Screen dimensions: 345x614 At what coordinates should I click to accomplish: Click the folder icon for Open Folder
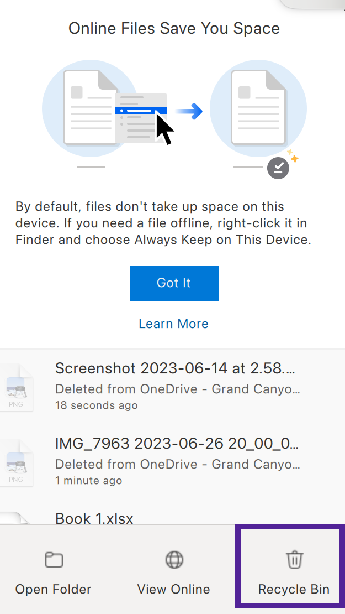click(x=54, y=560)
